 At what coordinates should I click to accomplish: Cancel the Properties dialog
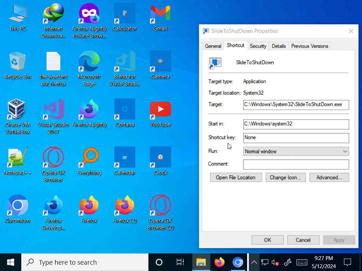pyautogui.click(x=303, y=240)
